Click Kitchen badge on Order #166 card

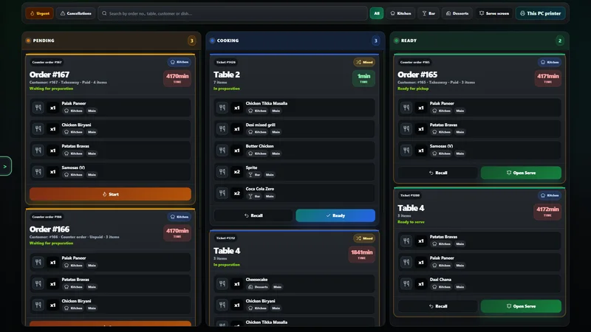(180, 217)
